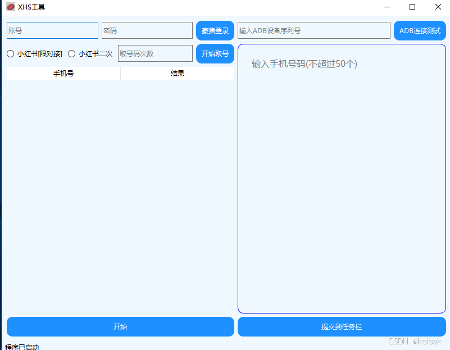Click the 提交到任务栏 submit button
The image size is (450, 350).
pyautogui.click(x=342, y=326)
